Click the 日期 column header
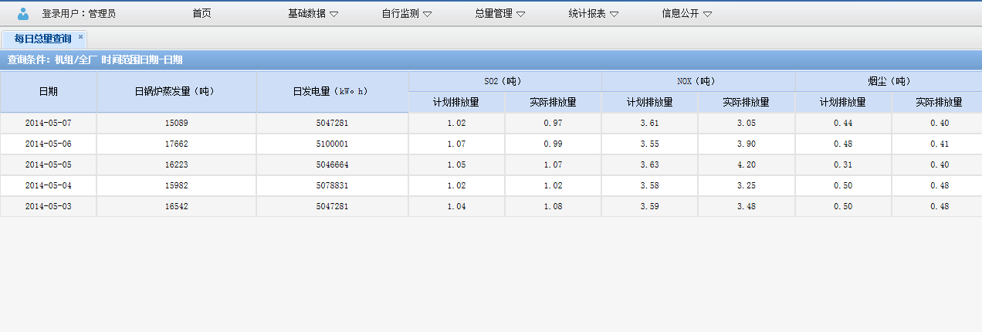 point(48,92)
